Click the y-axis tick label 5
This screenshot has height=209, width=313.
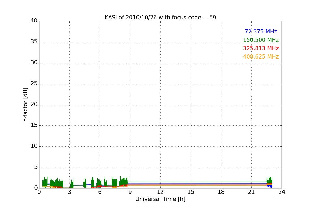coord(36,167)
